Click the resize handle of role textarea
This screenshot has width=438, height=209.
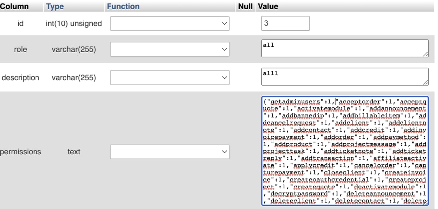coord(426,54)
